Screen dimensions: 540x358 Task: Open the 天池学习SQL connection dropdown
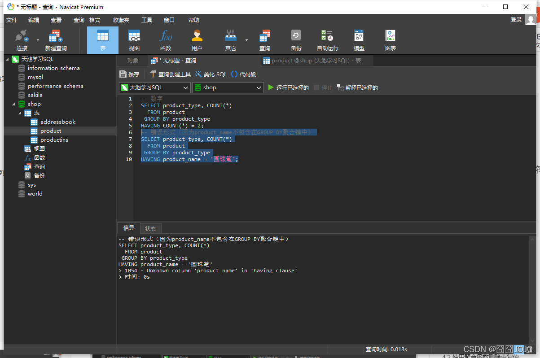click(155, 87)
